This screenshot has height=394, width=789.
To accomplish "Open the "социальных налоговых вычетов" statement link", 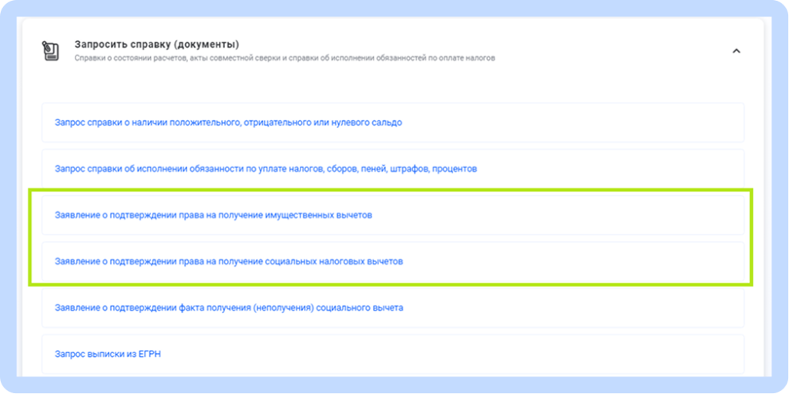I will (229, 261).
